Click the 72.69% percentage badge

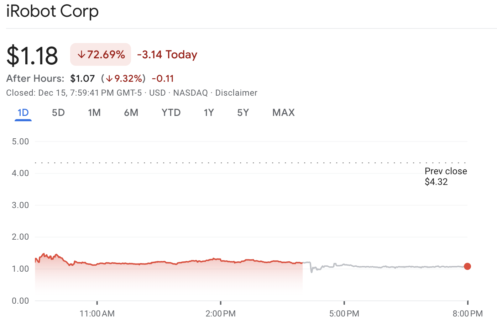(100, 54)
